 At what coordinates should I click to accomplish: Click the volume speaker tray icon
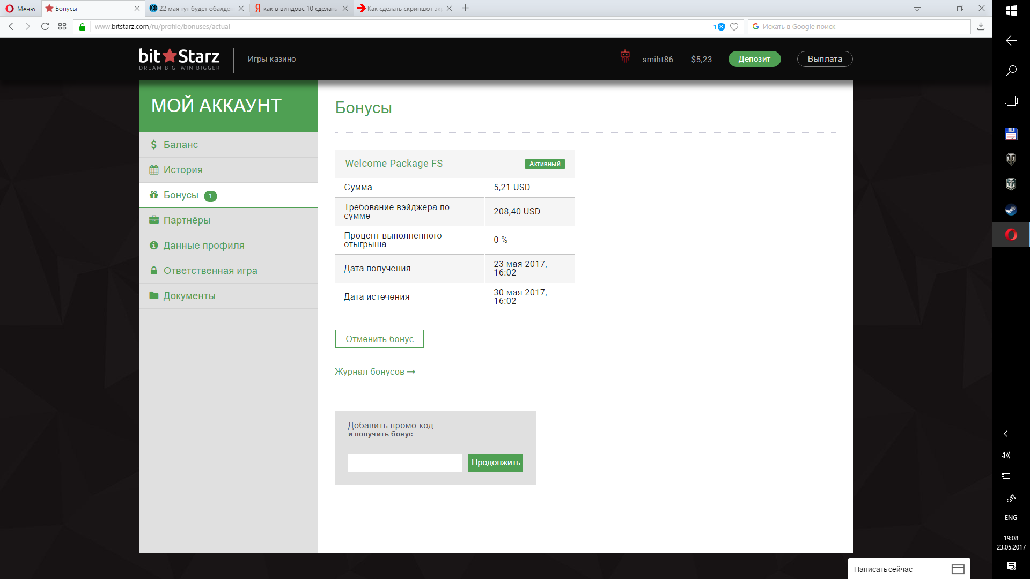[1006, 455]
